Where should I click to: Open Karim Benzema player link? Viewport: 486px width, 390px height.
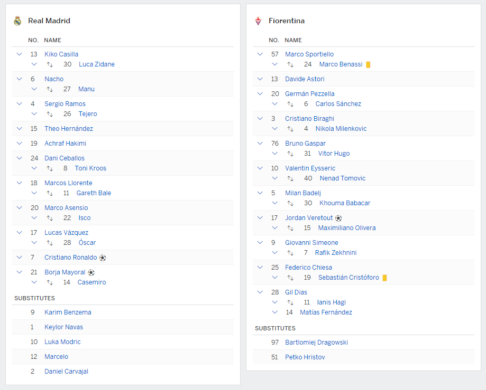point(68,312)
